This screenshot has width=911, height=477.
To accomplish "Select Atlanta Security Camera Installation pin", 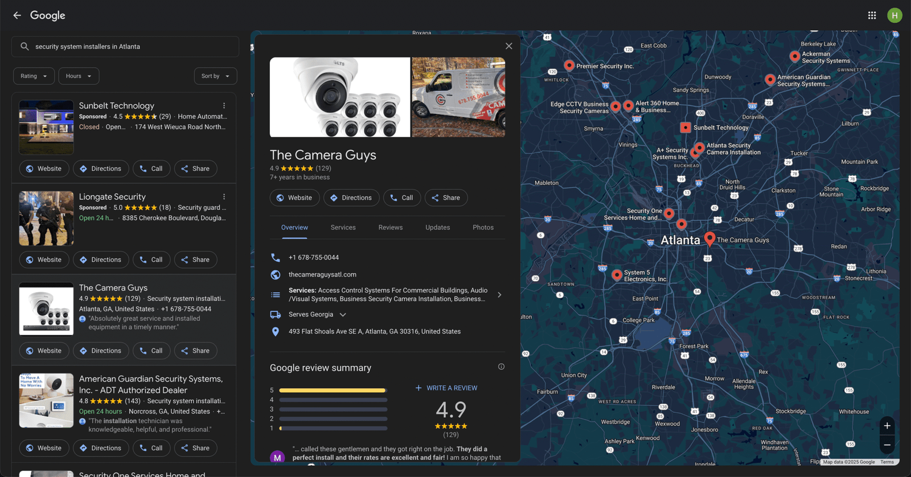I will coord(699,148).
